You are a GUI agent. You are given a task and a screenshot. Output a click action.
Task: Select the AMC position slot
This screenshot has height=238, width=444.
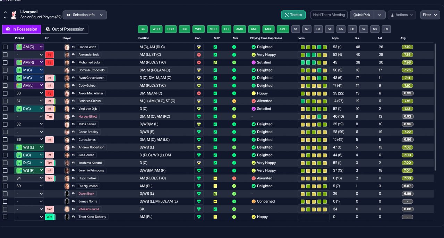pos(283,29)
